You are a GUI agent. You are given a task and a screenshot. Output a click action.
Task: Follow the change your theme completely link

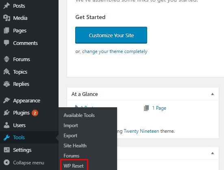click(115, 51)
